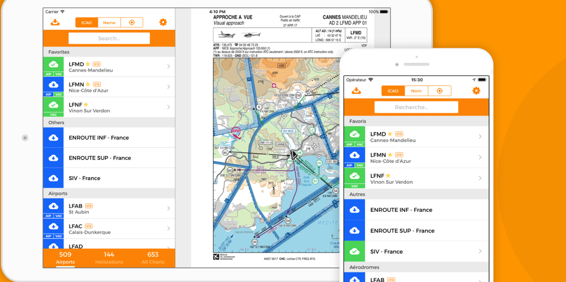Tap the cloud download icon for LFMN on iPad

pos(53,85)
